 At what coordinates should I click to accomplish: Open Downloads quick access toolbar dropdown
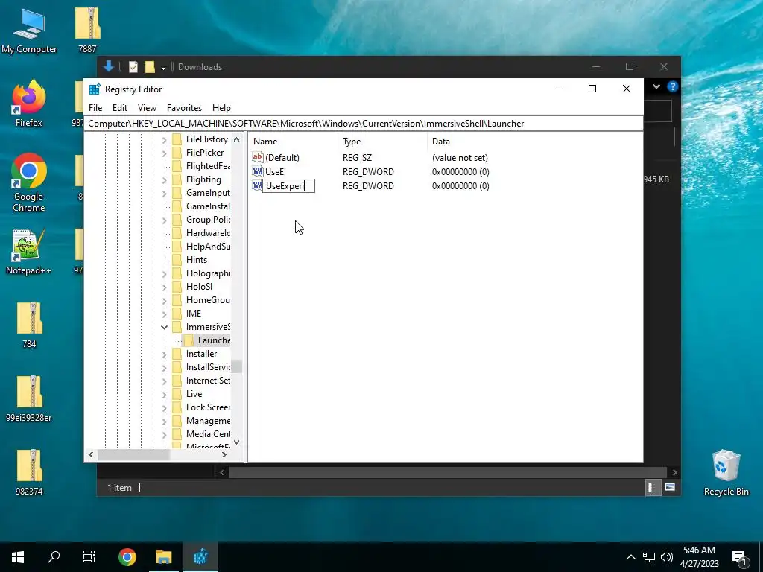[x=163, y=68]
